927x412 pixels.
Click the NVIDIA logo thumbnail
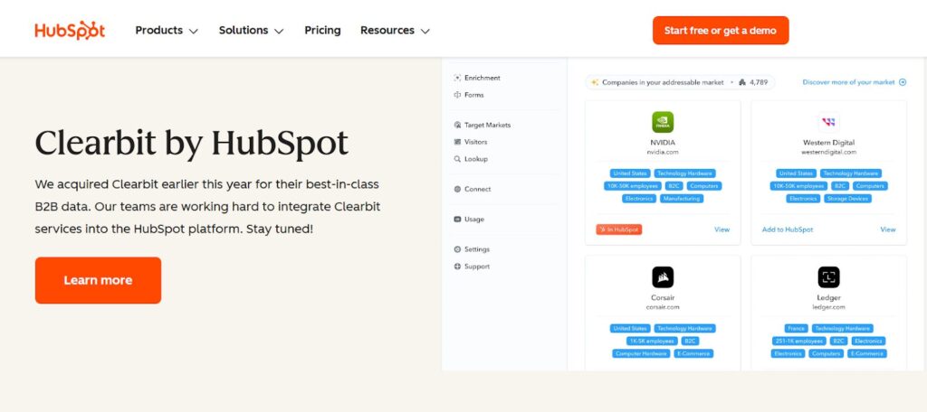[x=663, y=122]
